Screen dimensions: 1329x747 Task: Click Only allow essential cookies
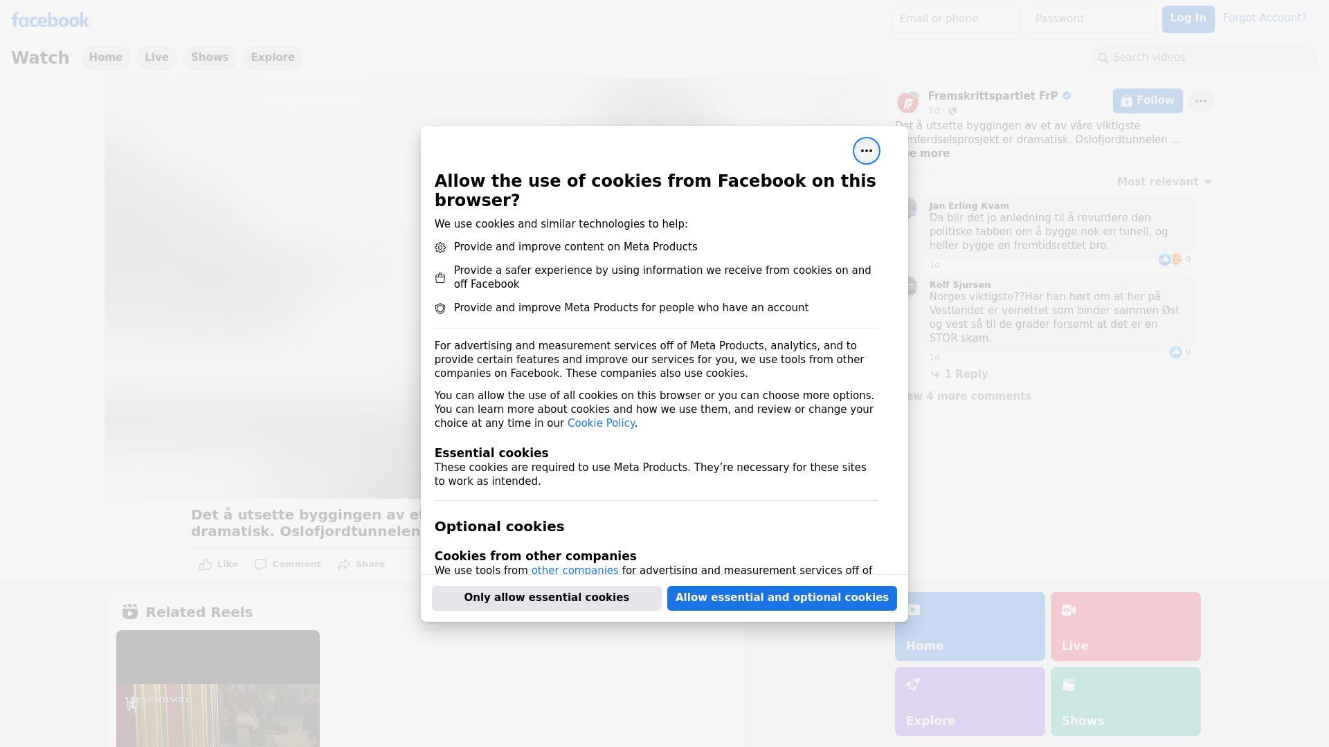click(546, 598)
